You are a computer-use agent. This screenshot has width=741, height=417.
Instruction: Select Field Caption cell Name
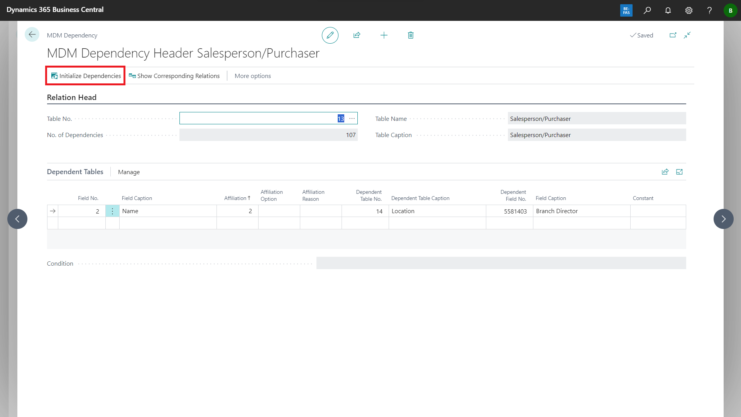point(168,211)
